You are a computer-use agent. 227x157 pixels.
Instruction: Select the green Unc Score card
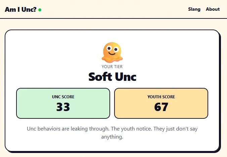pyautogui.click(x=63, y=103)
